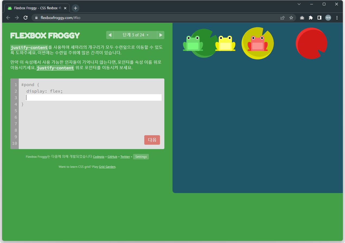345x243 pixels.
Task: Go back with the browser back arrow
Action: tap(8, 18)
